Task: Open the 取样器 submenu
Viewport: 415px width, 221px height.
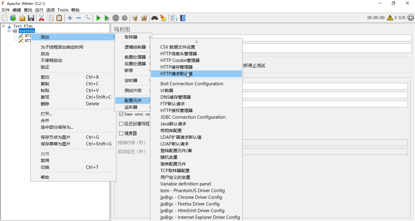Action: (133, 37)
